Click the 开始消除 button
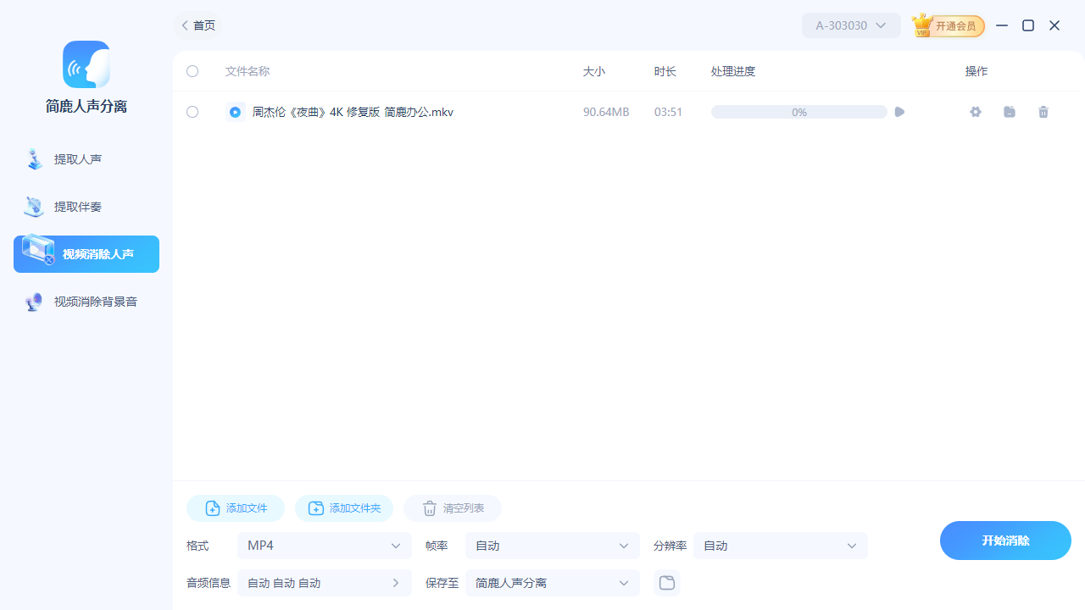Screen dimensions: 1085x610 point(1005,540)
